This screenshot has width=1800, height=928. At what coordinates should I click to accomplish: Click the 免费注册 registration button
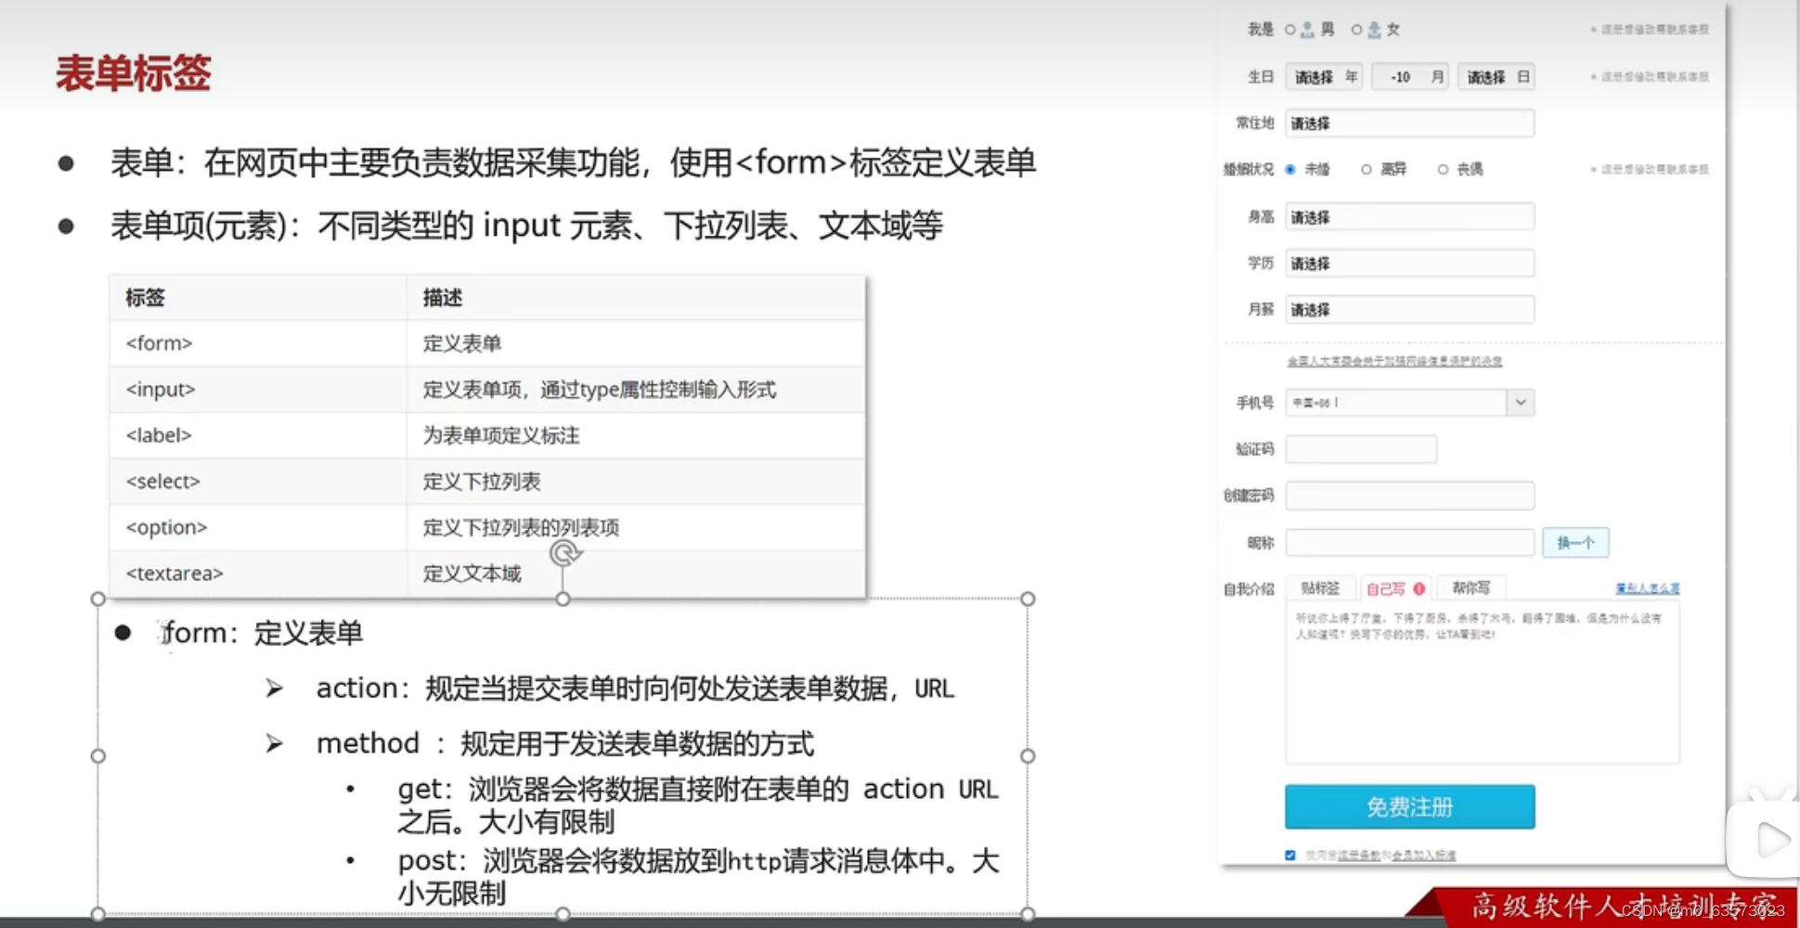pos(1408,806)
